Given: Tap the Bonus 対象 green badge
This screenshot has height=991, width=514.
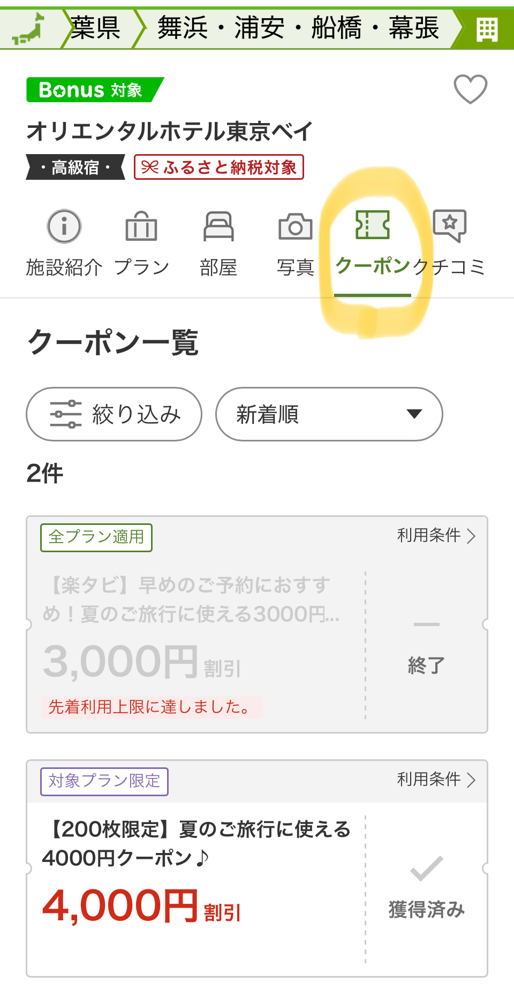Looking at the screenshot, I should click(94, 90).
